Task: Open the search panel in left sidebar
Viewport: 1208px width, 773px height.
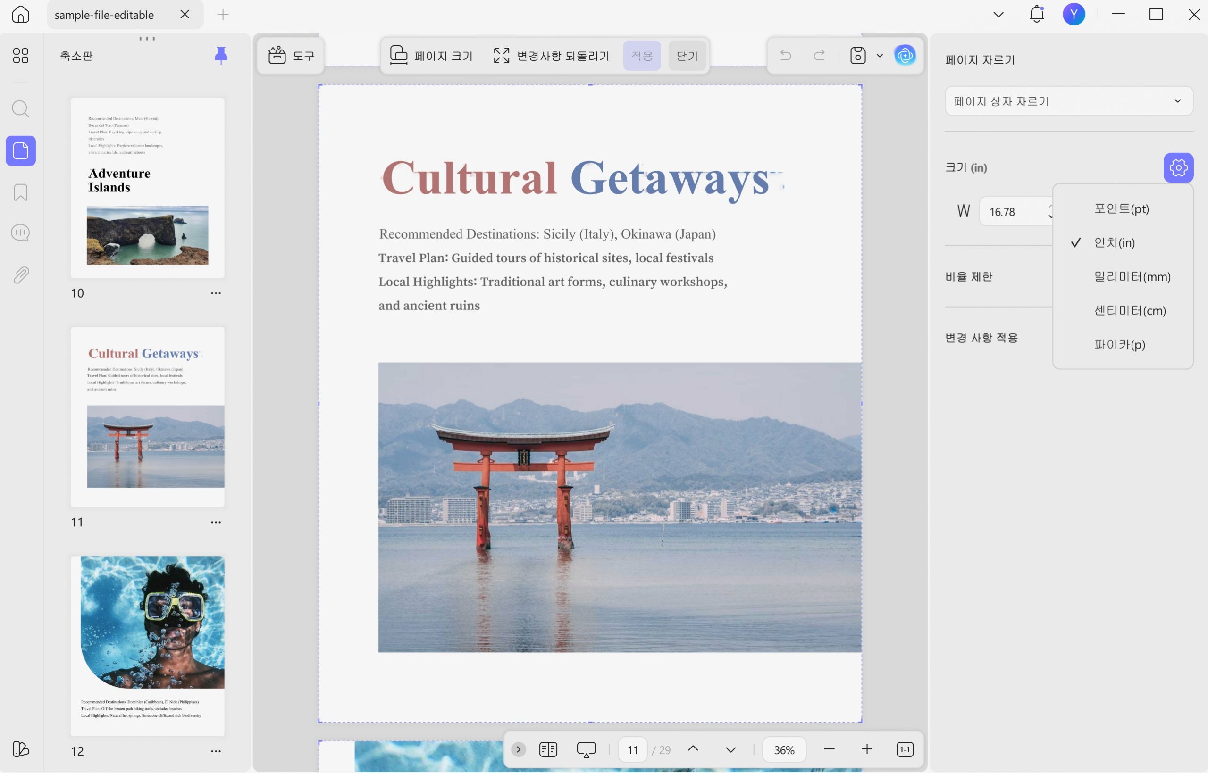Action: (21, 109)
